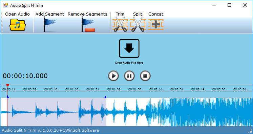253x134 pixels.
Task: Click the timeline ruler at 00:02:49
Action: 198,89
